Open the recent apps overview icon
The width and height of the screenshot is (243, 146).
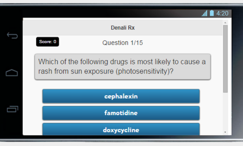point(12,109)
